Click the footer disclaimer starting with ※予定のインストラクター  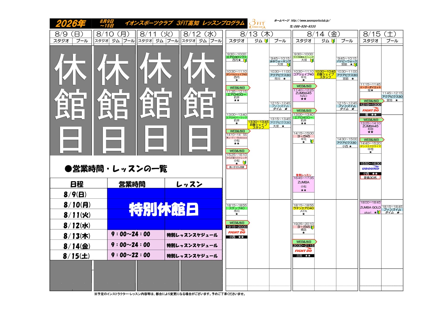pos(170,294)
